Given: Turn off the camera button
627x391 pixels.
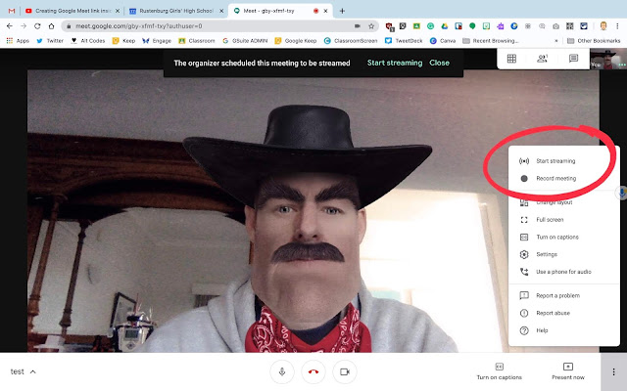Looking at the screenshot, I should 344,371.
